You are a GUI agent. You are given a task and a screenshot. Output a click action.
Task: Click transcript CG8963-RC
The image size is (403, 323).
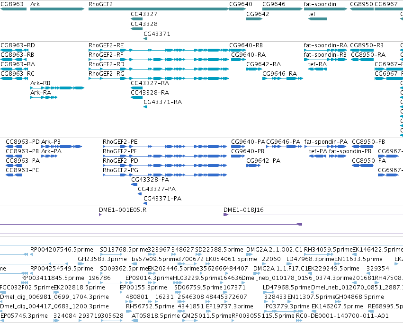pyautogui.click(x=14, y=79)
